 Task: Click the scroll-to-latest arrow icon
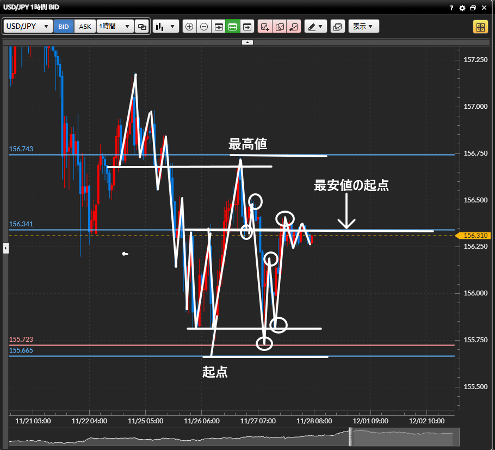click(x=247, y=27)
